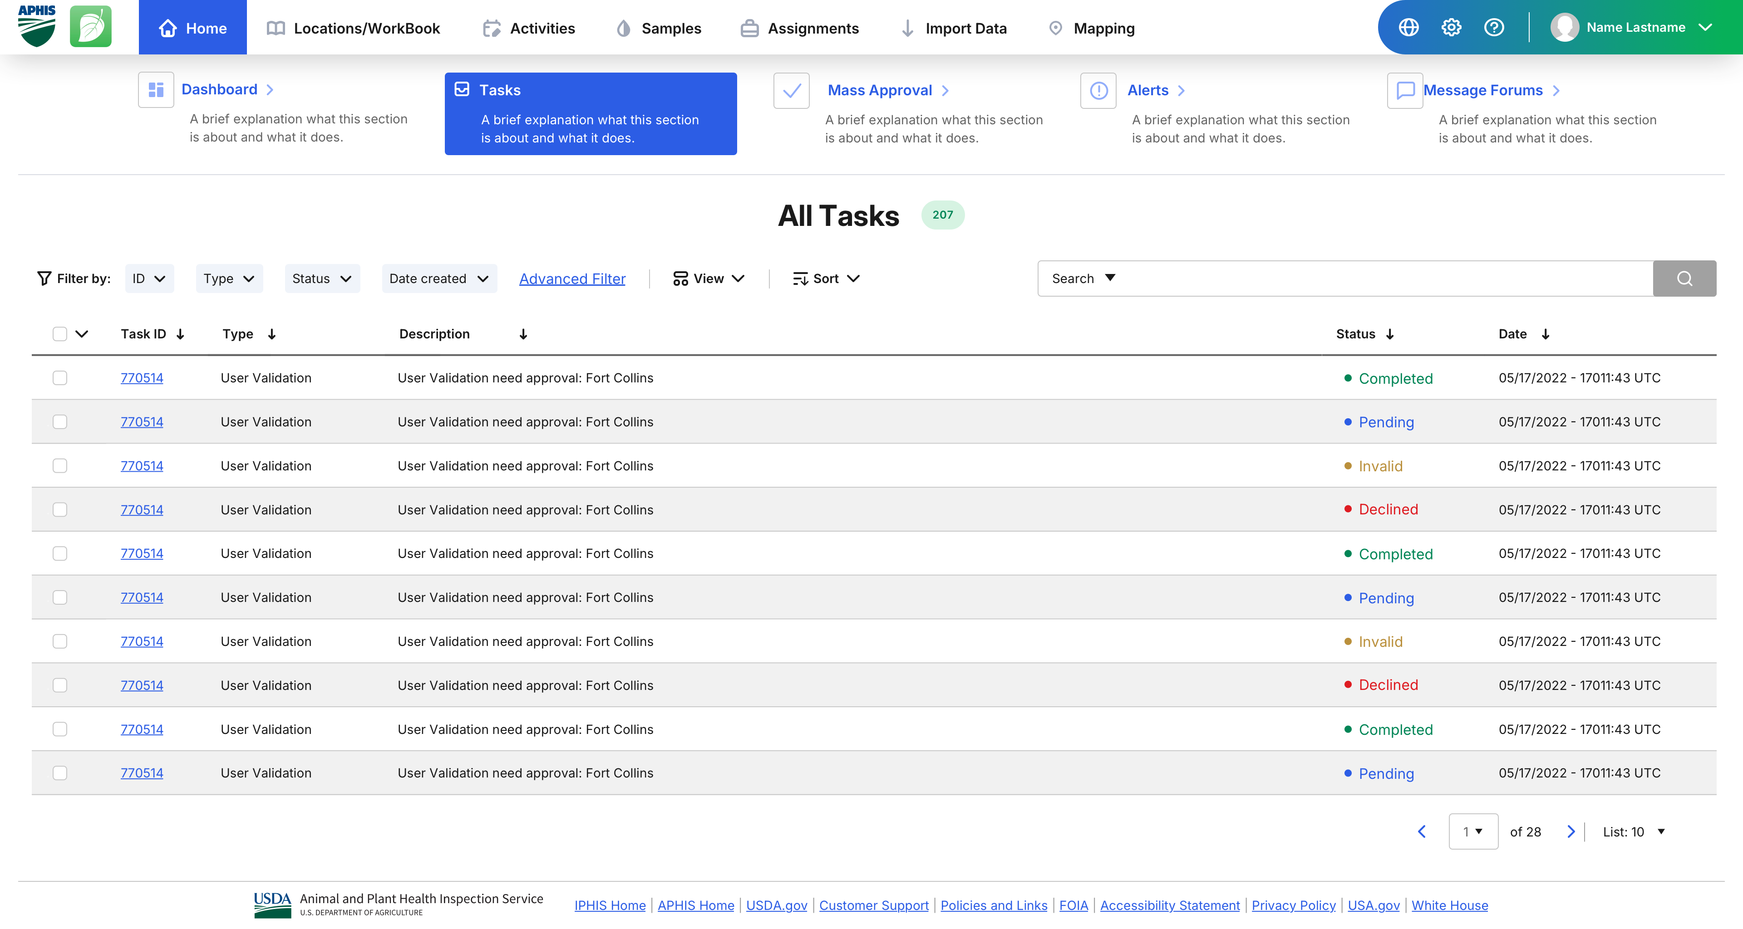
Task: Go to next page arrow
Action: click(x=1571, y=831)
